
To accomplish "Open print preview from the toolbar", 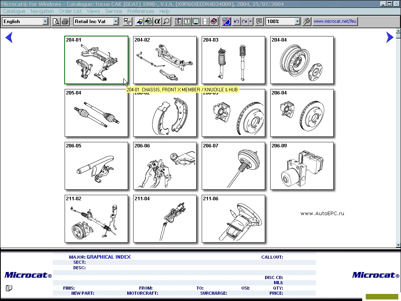I will pyautogui.click(x=56, y=22).
